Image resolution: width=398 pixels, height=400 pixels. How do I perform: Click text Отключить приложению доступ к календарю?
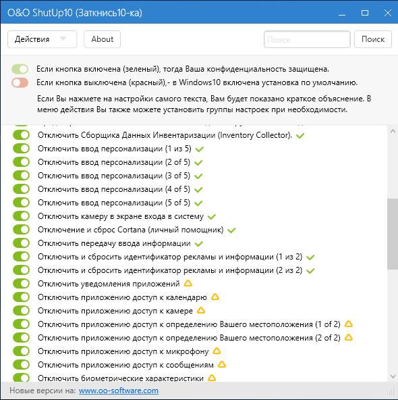click(x=122, y=297)
